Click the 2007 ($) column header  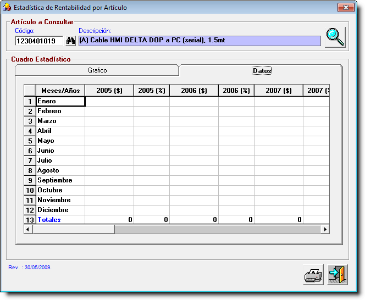(279, 91)
